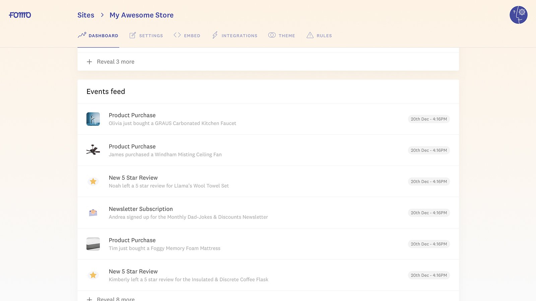536x301 pixels.
Task: Click the My Awesome Store link
Action: coord(141,15)
